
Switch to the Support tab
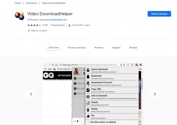pos(116,48)
